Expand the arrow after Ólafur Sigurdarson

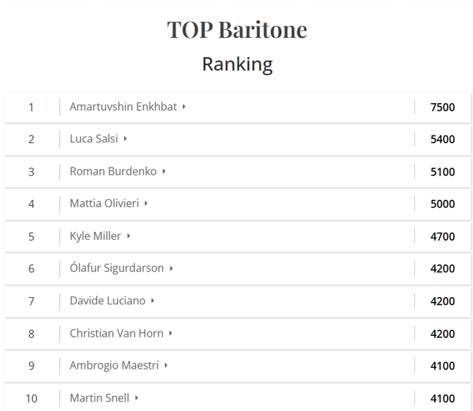171,269
